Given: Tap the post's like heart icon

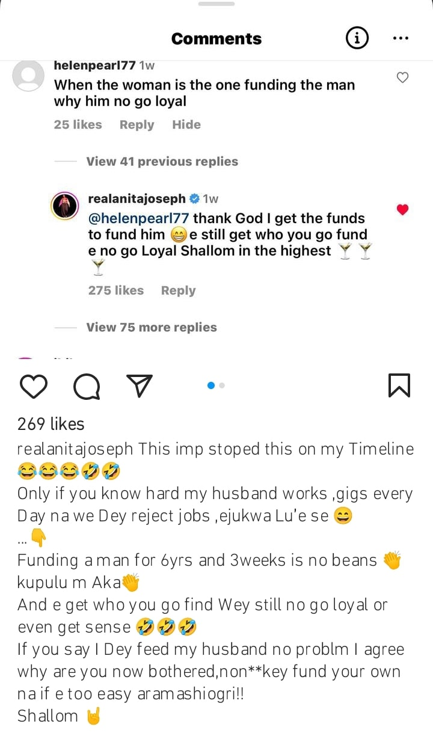Looking at the screenshot, I should click(34, 386).
